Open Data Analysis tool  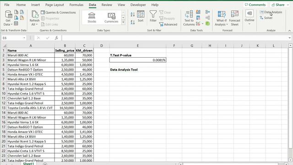pos(271,12)
